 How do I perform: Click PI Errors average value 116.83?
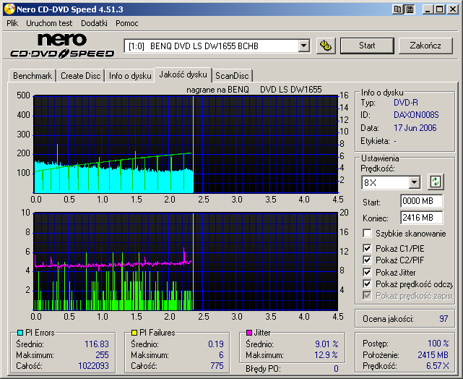tap(97, 344)
